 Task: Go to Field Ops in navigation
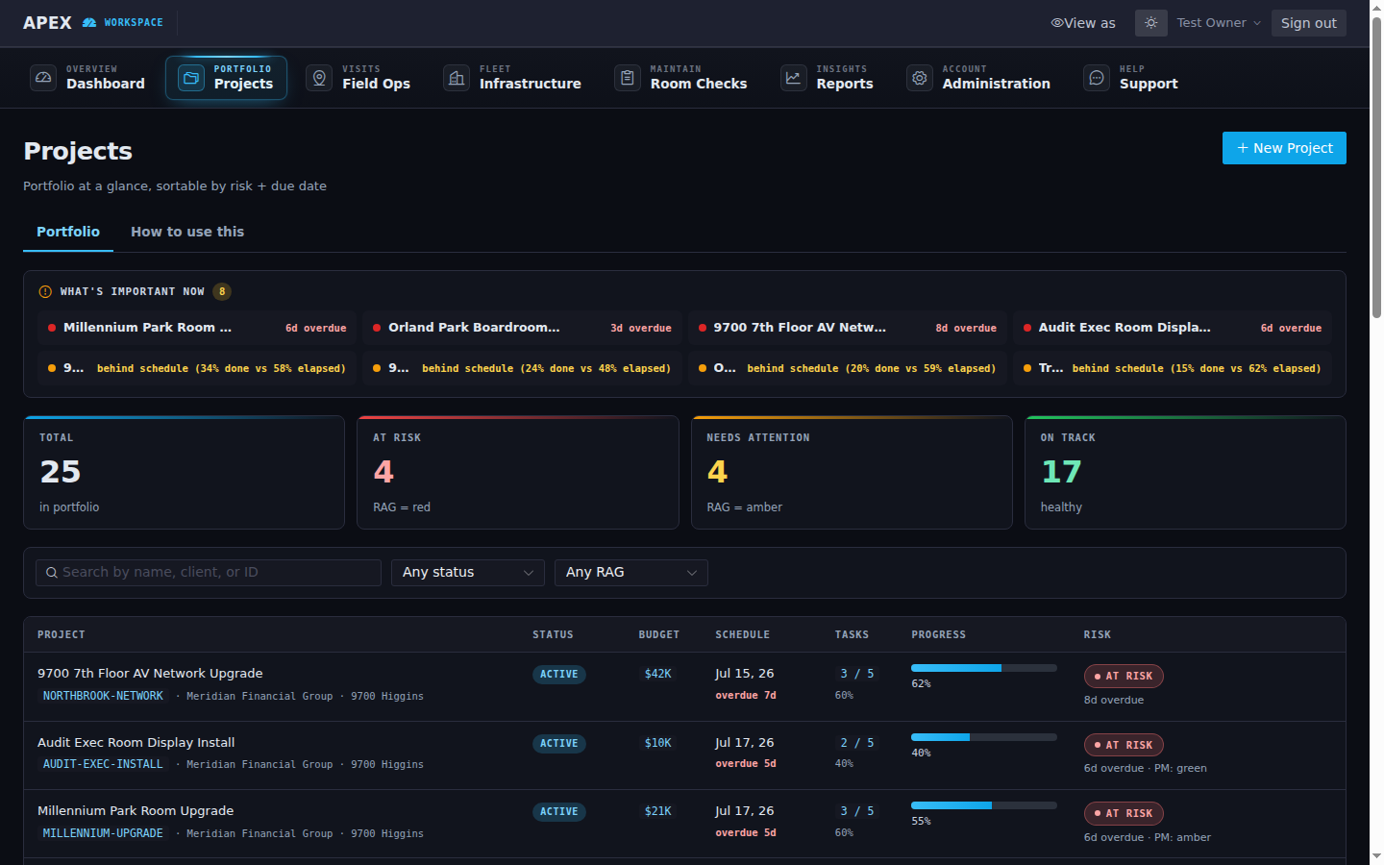click(x=358, y=78)
